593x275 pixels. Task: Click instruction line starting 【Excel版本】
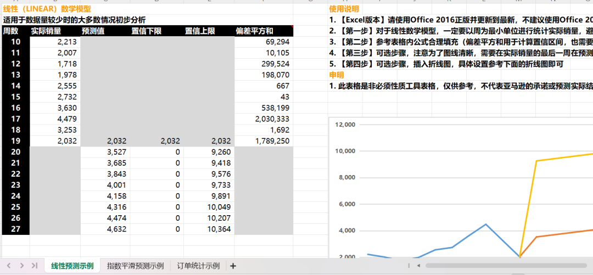461,20
